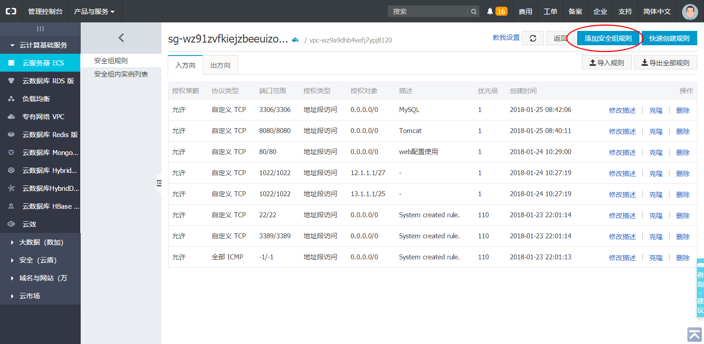Select 安全组内实例列表 menu item

(121, 74)
